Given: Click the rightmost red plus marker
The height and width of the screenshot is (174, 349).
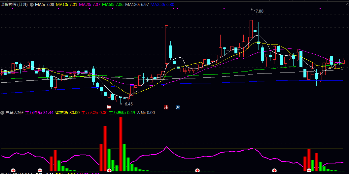Looking at the screenshot, I should (x=309, y=170).
